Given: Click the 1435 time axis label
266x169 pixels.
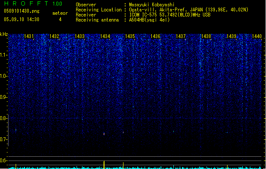Looking at the screenshot, I should point(130,36).
